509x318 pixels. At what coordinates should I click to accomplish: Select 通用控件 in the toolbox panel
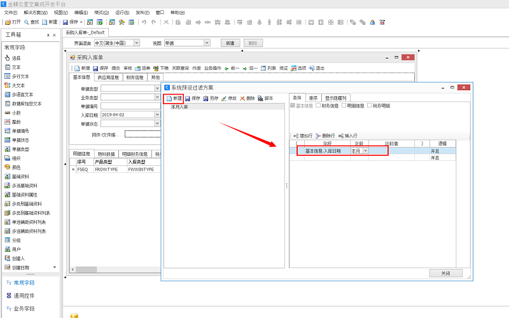click(x=24, y=296)
